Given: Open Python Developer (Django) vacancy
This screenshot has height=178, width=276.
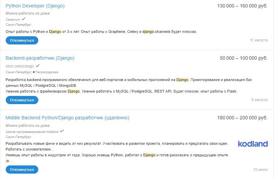Looking at the screenshot, I should click(35, 6).
